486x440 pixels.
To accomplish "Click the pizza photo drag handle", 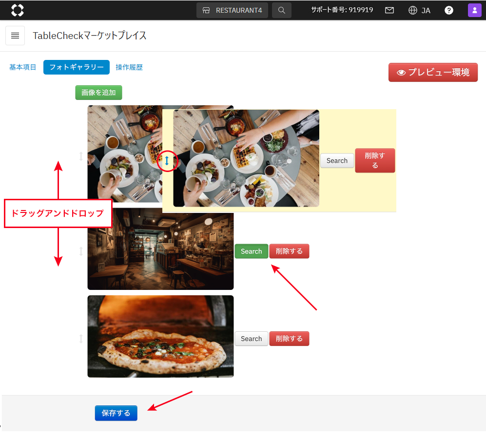I will pos(81,338).
